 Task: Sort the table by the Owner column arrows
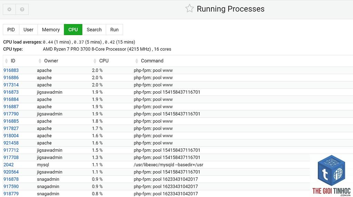(40, 61)
